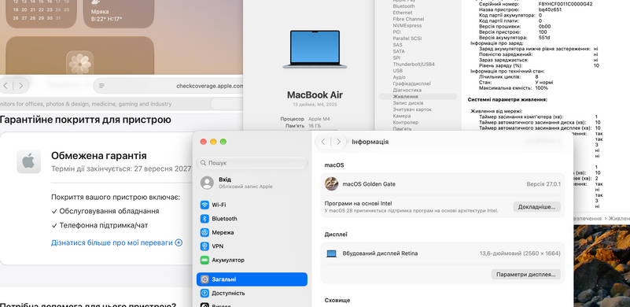This screenshot has height=307, width=630.
Task: Click the MacBook Air image in About window
Action: tap(315, 49)
